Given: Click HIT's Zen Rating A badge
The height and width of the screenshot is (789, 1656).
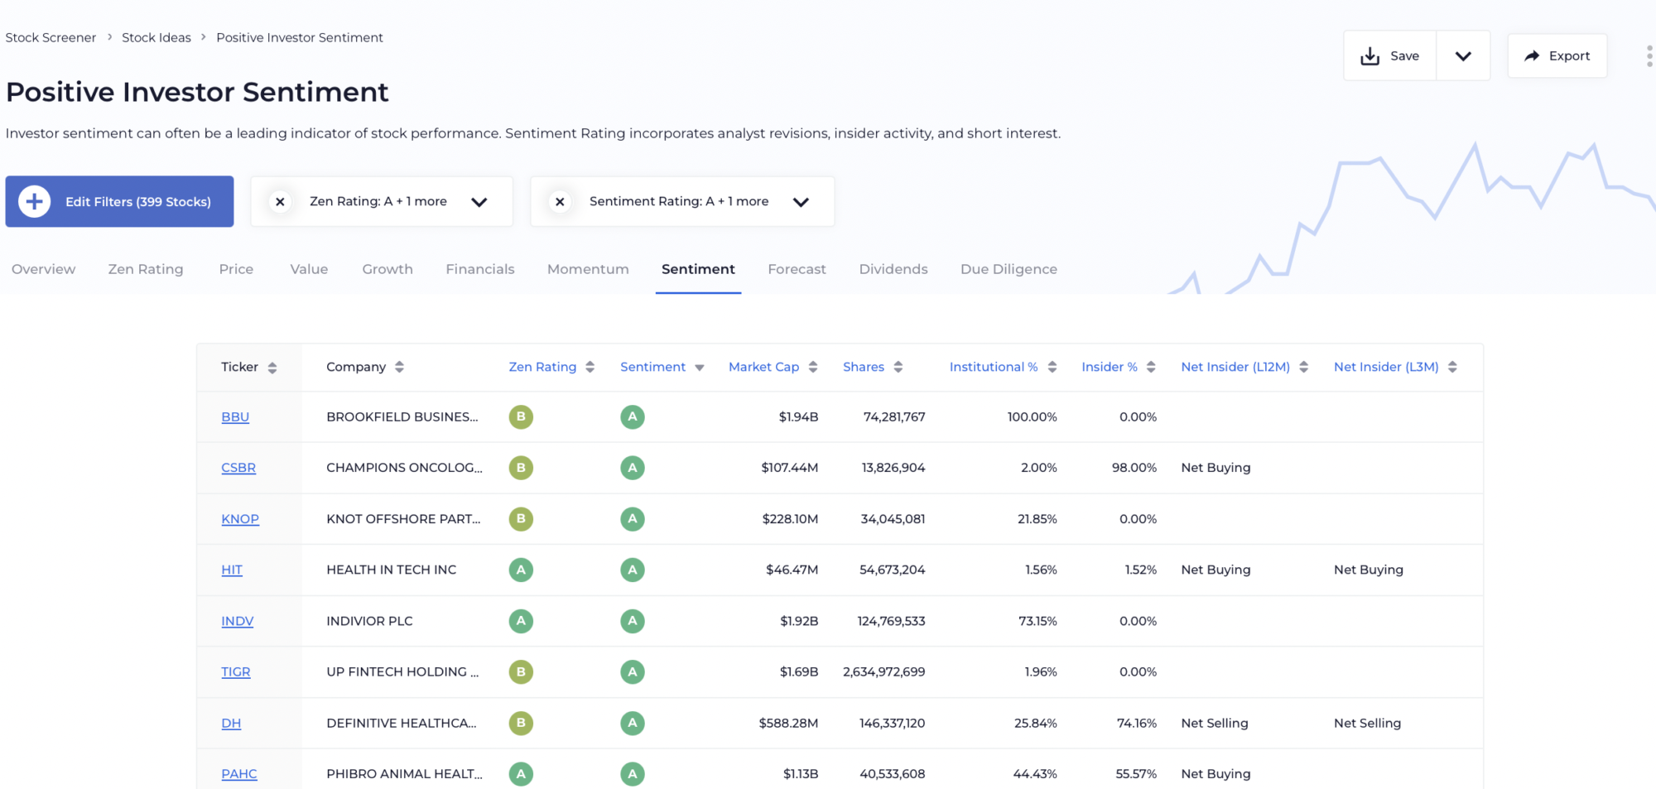Looking at the screenshot, I should point(521,570).
